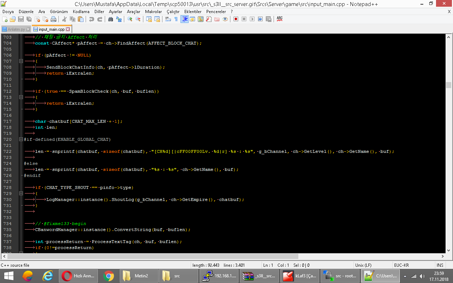
Task: Open the Ayarlar menu
Action: (115, 12)
